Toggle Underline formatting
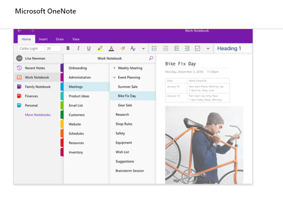The width and height of the screenshot is (283, 204). click(89, 48)
